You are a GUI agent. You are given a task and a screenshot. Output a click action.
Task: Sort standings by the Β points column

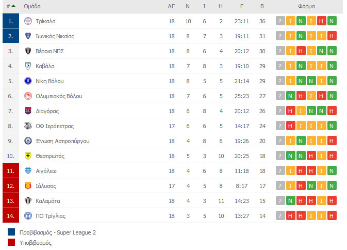(x=262, y=6)
